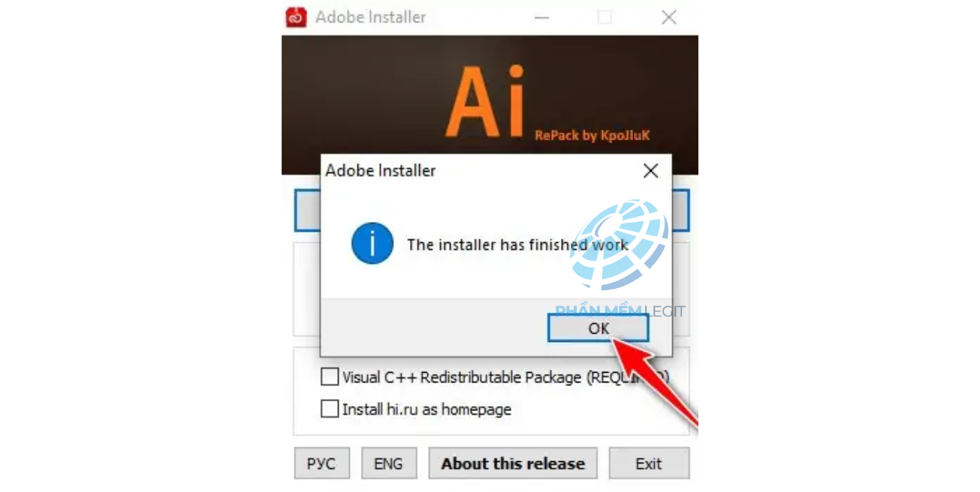Click the blue globe watermark logo

pos(619,244)
